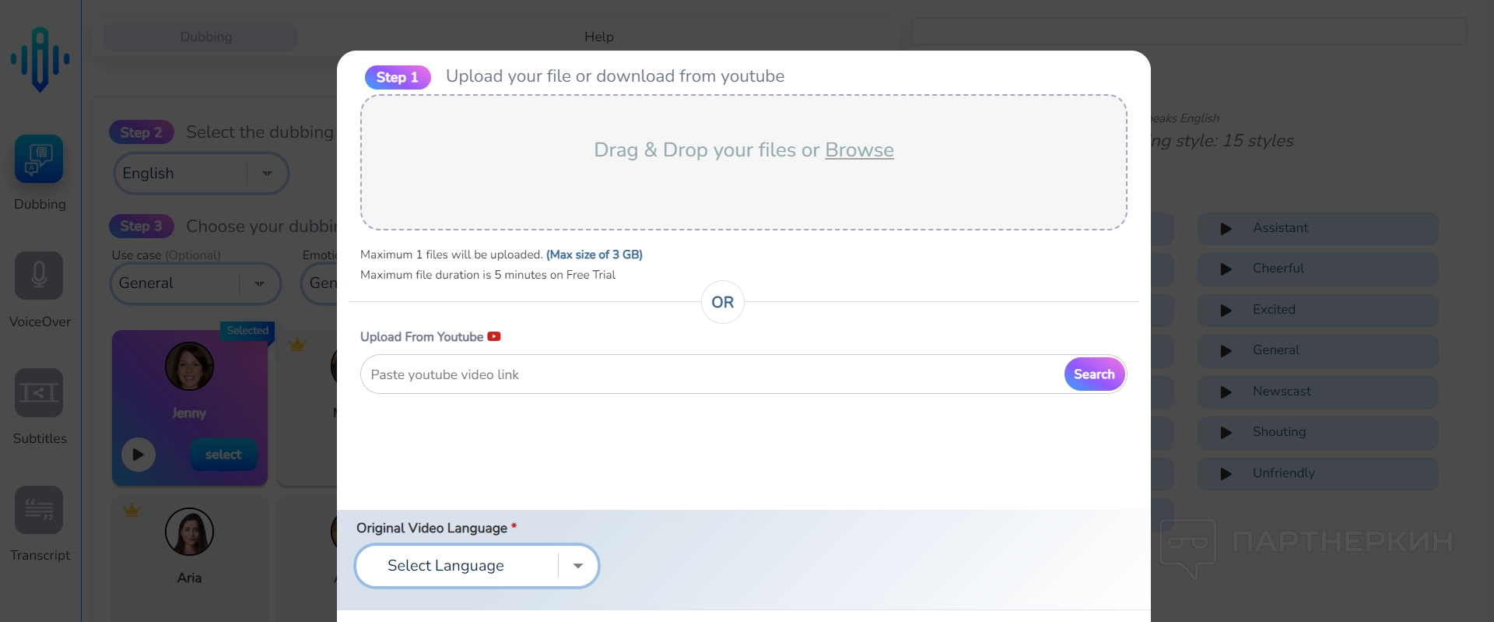Image resolution: width=1494 pixels, height=622 pixels.
Task: Open the VoiceOver microphone icon
Action: pyautogui.click(x=39, y=276)
